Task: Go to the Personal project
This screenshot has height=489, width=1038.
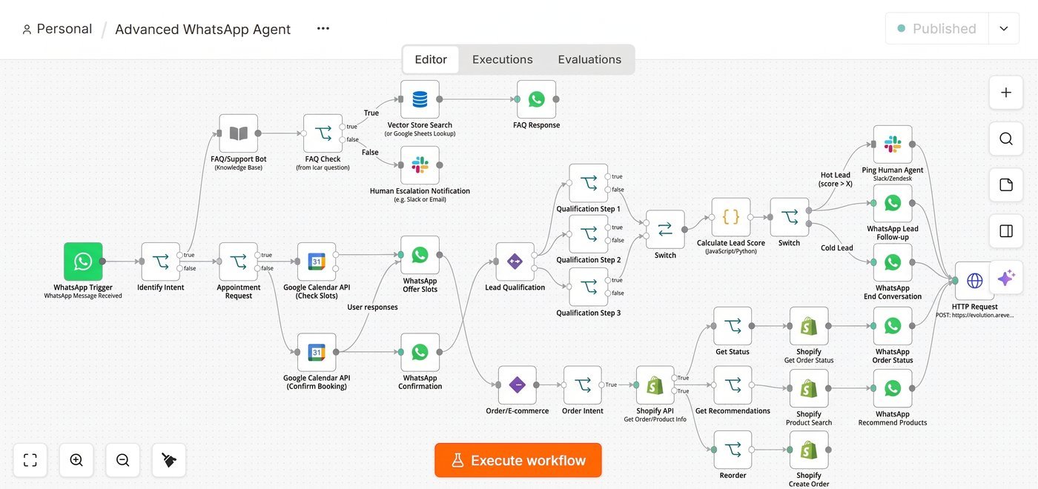Action: pyautogui.click(x=57, y=29)
